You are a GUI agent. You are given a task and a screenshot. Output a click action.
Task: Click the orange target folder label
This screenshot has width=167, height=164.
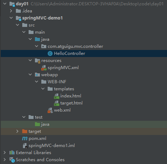[x=35, y=131]
